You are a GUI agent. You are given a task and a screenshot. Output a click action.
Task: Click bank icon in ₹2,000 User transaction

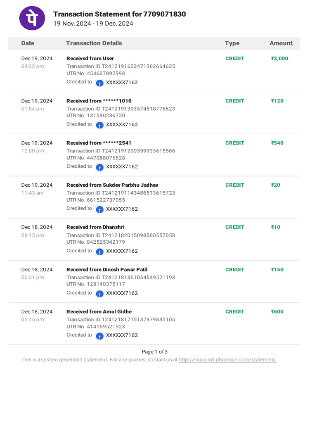[x=99, y=83]
